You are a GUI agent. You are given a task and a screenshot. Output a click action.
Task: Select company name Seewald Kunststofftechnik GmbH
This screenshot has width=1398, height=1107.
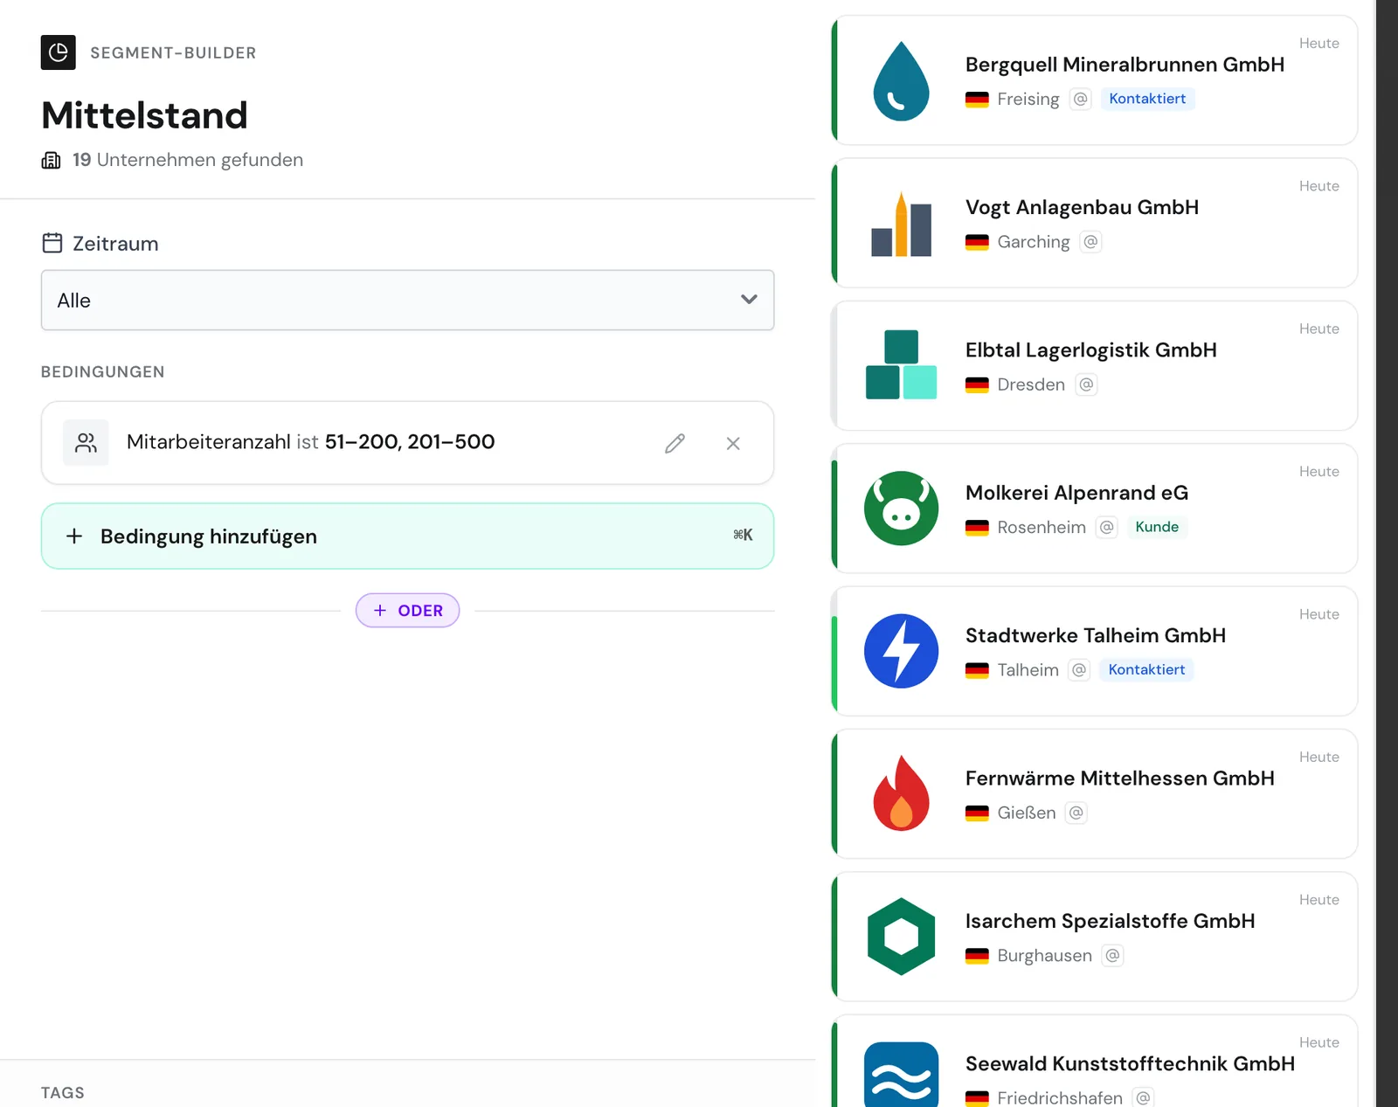point(1130,1063)
